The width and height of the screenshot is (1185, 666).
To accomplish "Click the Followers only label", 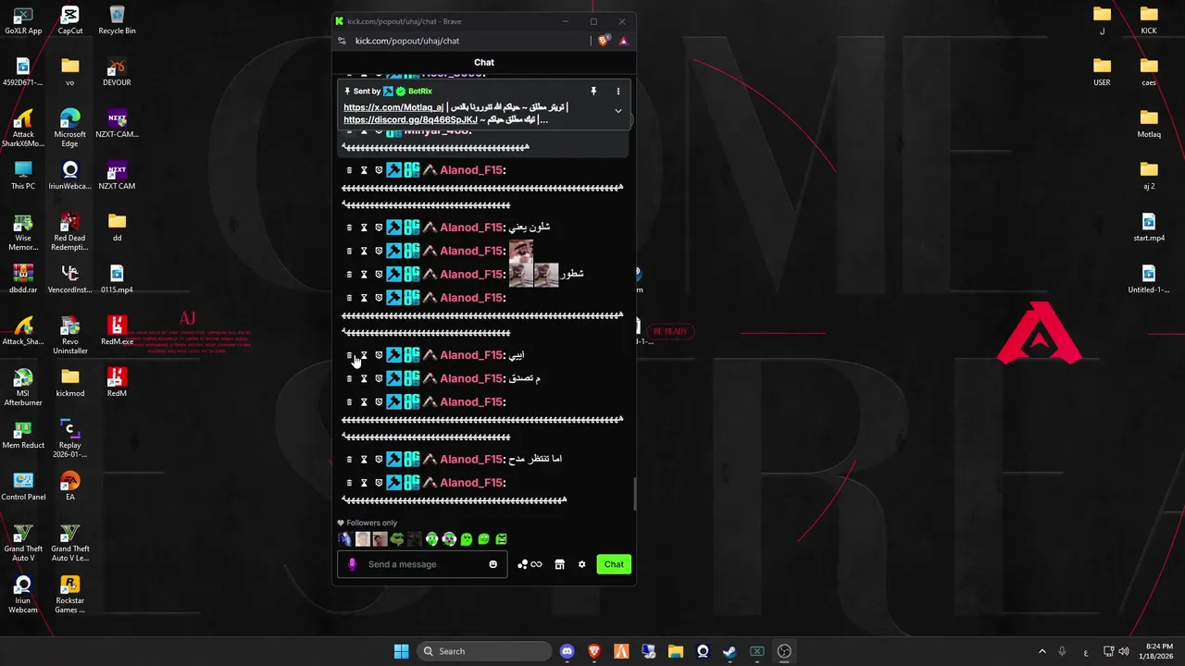I will coord(371,523).
